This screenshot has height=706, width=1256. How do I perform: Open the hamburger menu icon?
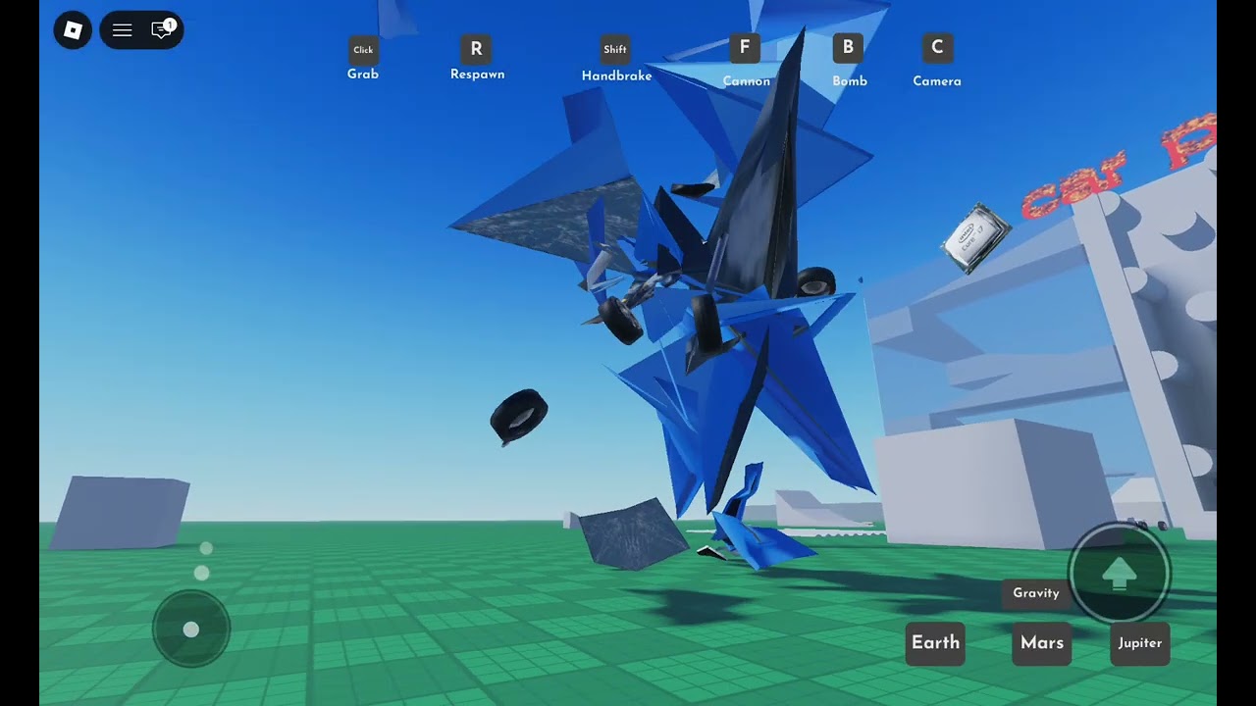123,30
